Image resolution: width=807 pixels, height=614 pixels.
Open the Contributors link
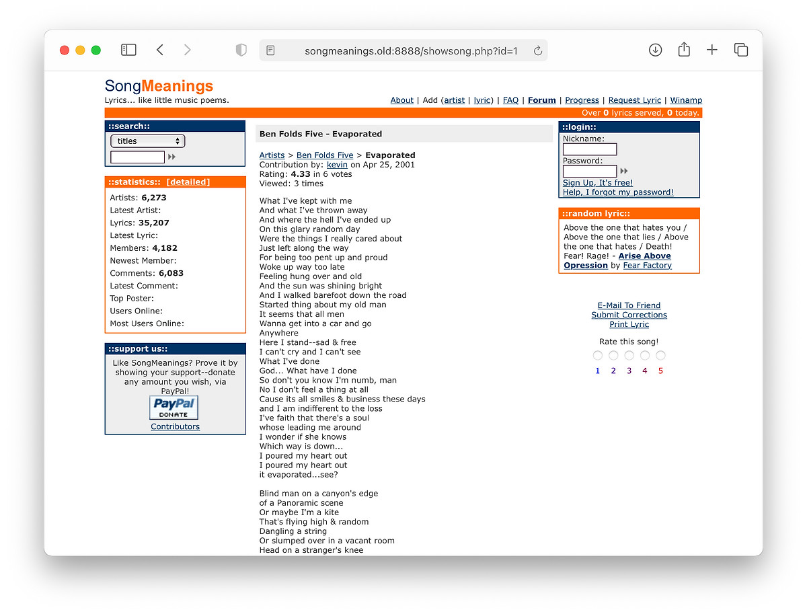click(176, 426)
